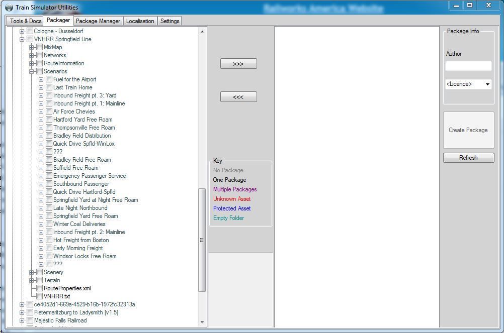Click the >>> add to package button
Screen dimensions: 504x333
click(238, 63)
